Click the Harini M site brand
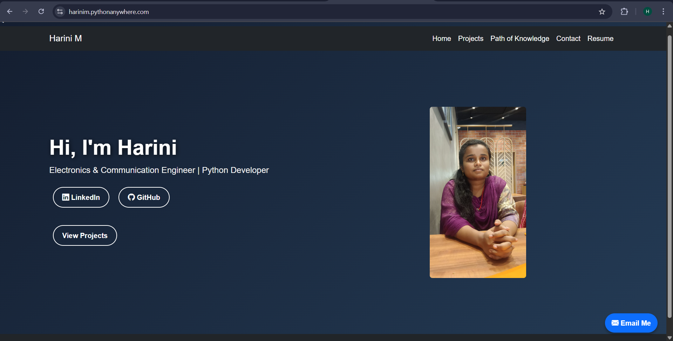The width and height of the screenshot is (673, 341). pos(66,39)
